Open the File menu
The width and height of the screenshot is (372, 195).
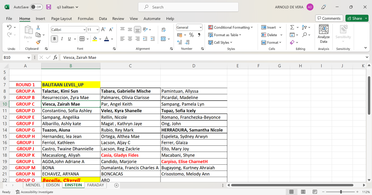point(9,19)
